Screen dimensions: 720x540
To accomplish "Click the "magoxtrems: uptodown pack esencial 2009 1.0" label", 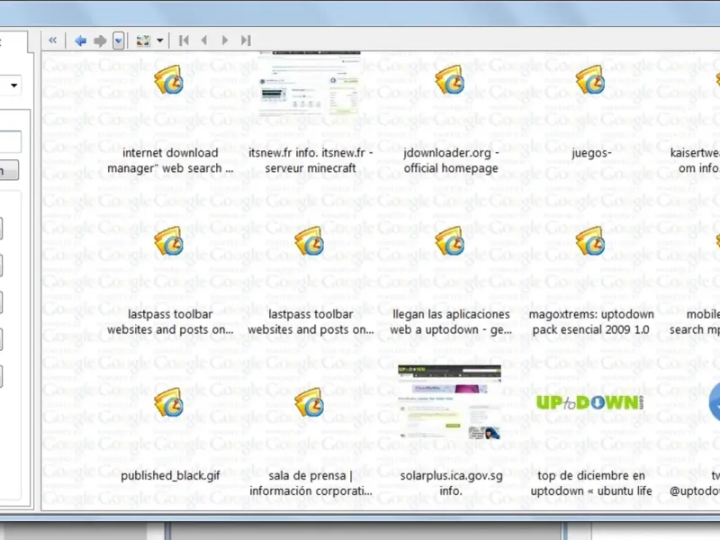I will (x=591, y=322).
